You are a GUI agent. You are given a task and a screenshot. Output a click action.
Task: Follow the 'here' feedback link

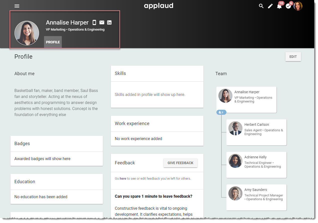pos(123,179)
